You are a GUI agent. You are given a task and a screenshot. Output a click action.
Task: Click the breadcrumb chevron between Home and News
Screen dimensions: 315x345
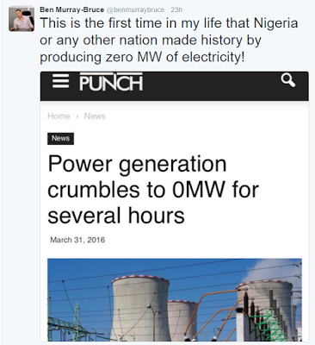[77, 116]
